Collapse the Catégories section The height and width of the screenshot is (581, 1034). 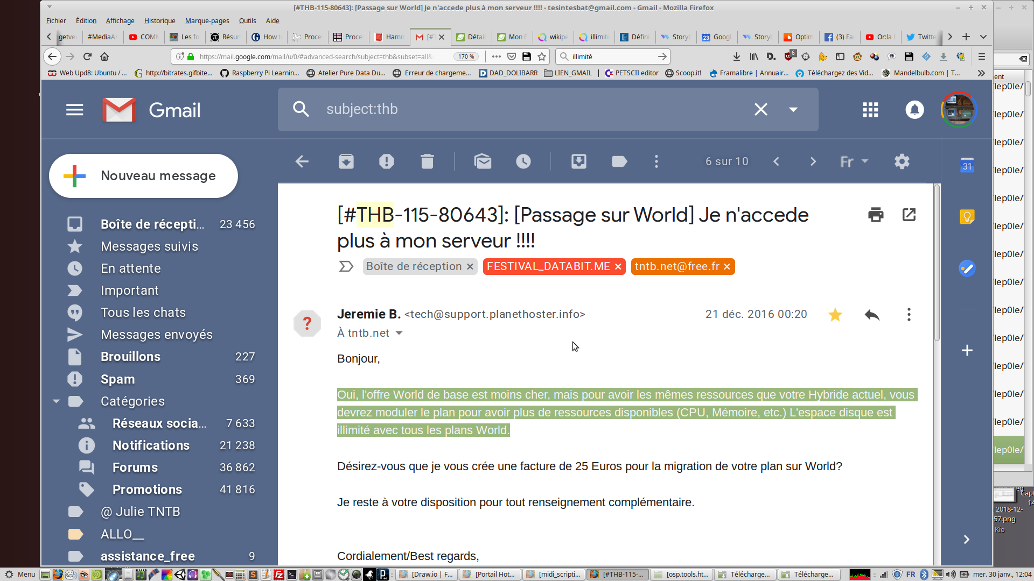pos(56,401)
